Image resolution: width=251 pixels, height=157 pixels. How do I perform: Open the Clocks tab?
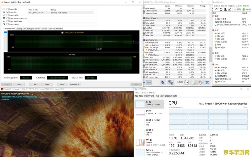(x=44, y=29)
